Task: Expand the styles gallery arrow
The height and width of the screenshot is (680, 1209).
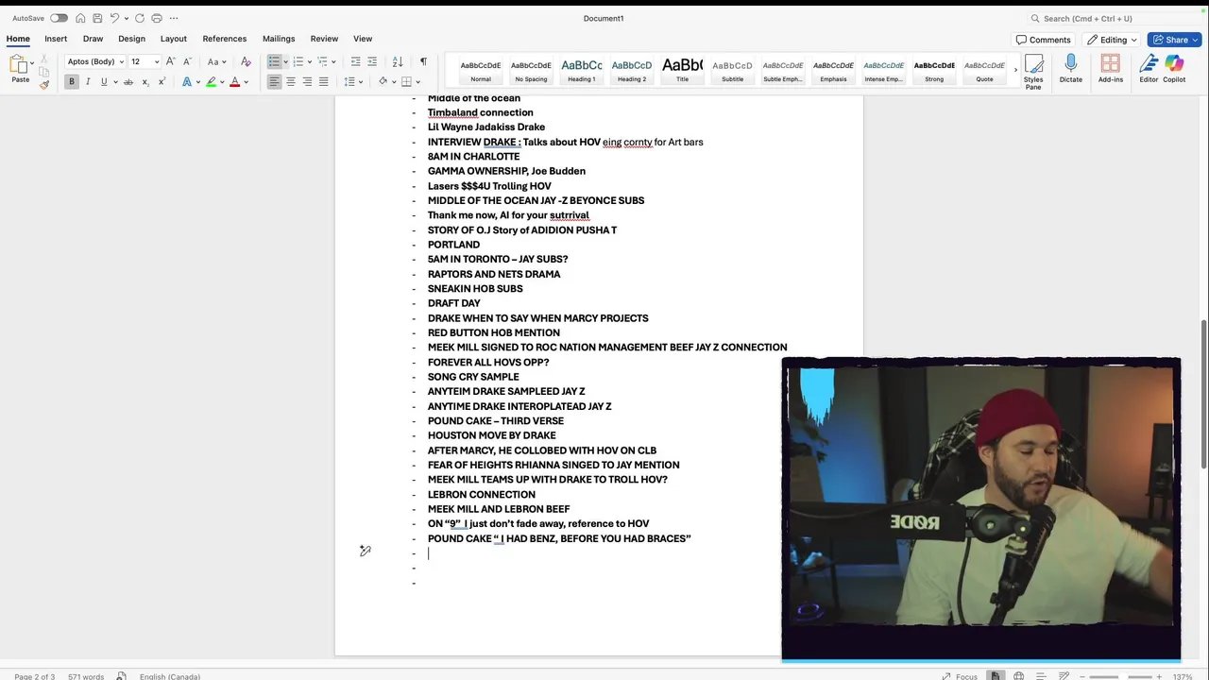Action: pos(1015,70)
